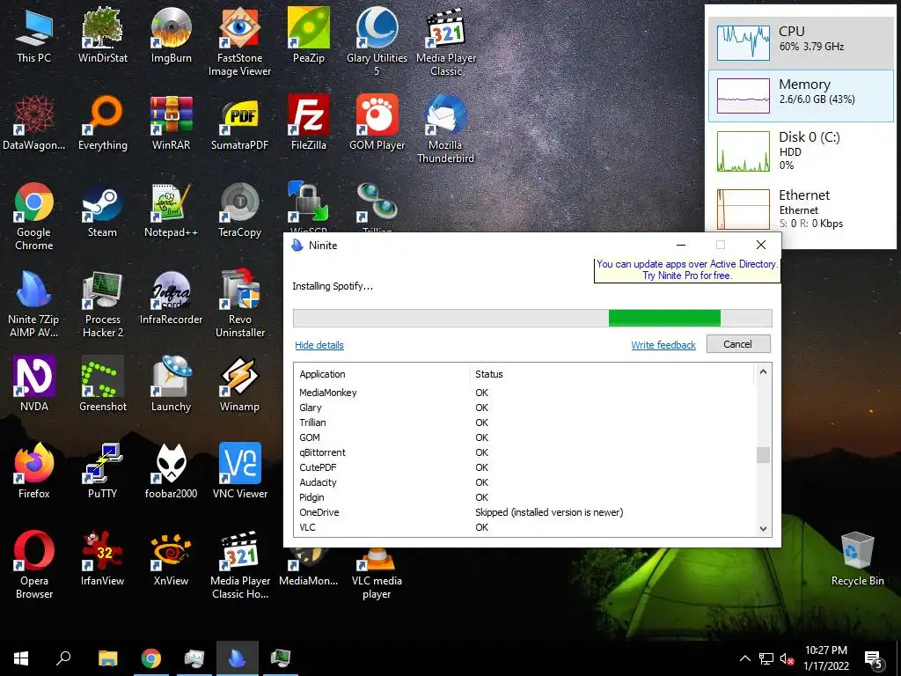Launch foobar2000 from the desktop
This screenshot has width=901, height=676.
point(171,470)
